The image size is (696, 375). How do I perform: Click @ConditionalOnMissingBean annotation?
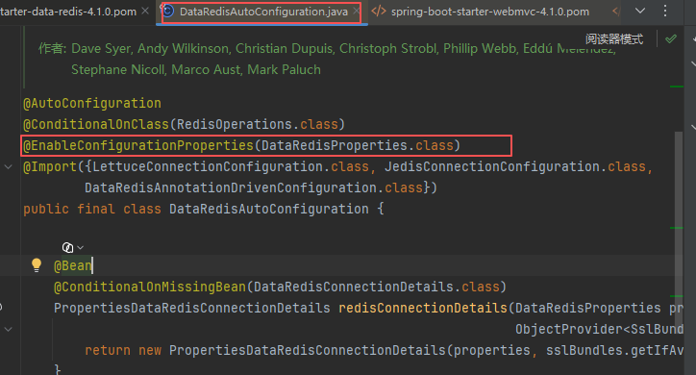(150, 287)
